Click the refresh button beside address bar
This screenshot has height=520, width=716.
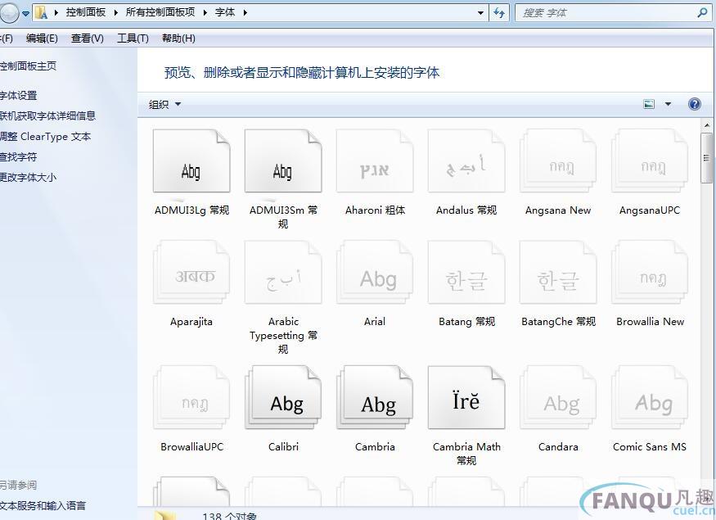(x=498, y=13)
